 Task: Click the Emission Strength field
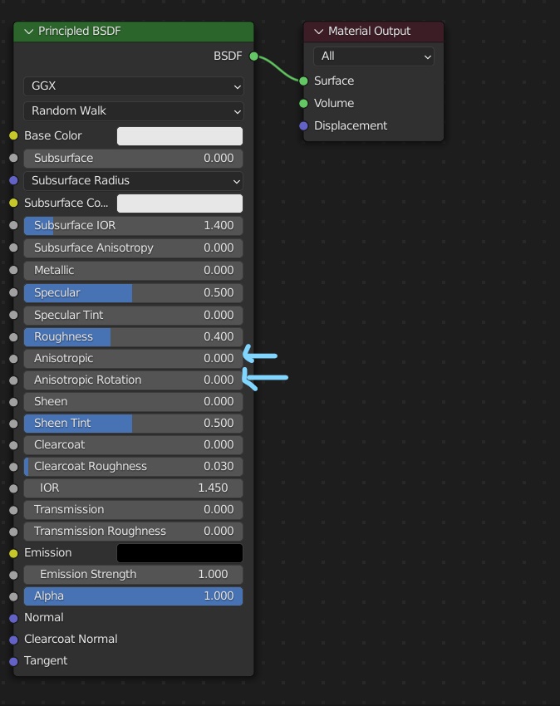[134, 575]
